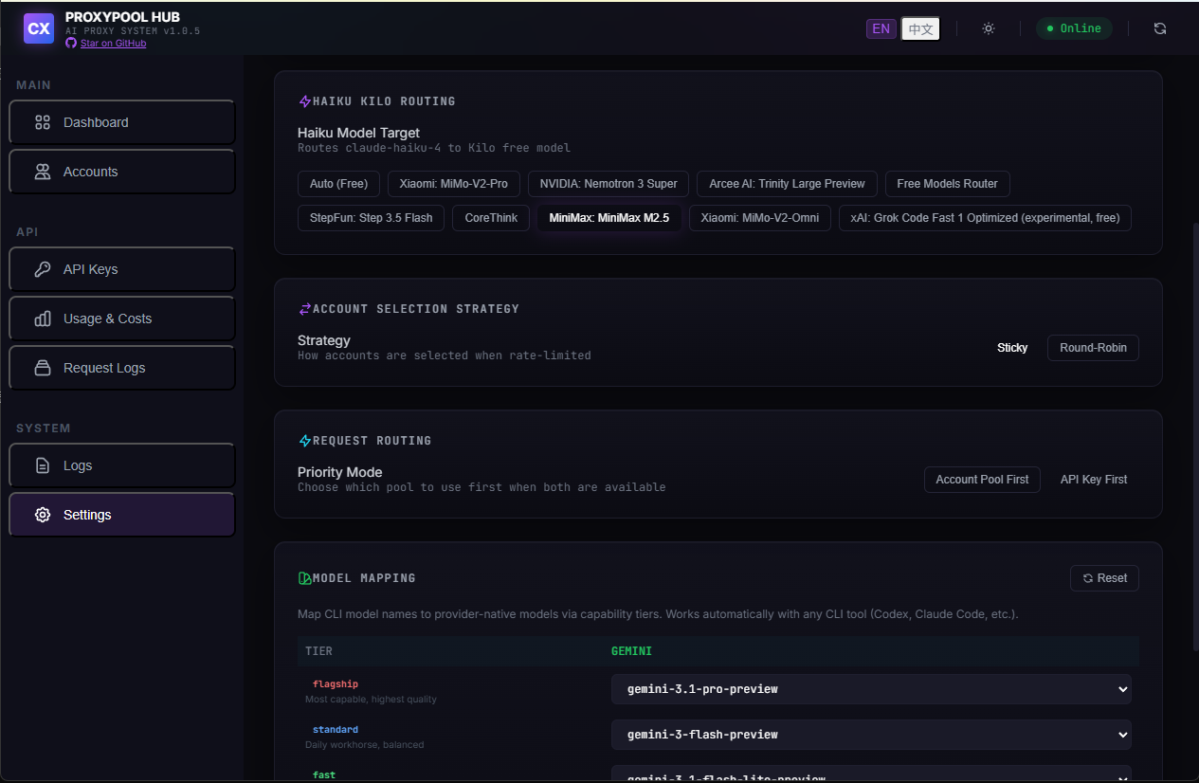Image resolution: width=1199 pixels, height=783 pixels.
Task: Open the Accounts page
Action: [x=122, y=172]
